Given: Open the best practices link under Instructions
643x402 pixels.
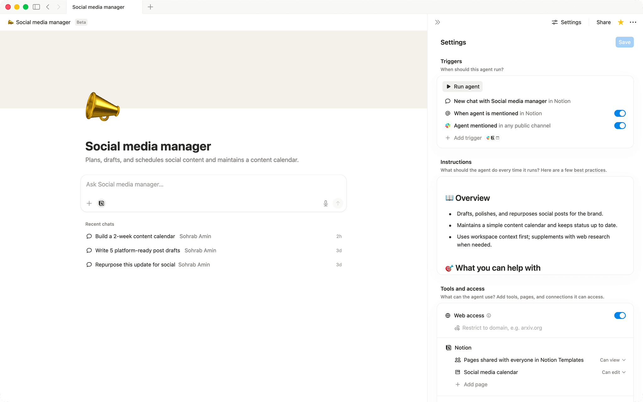Looking at the screenshot, I should (590, 170).
